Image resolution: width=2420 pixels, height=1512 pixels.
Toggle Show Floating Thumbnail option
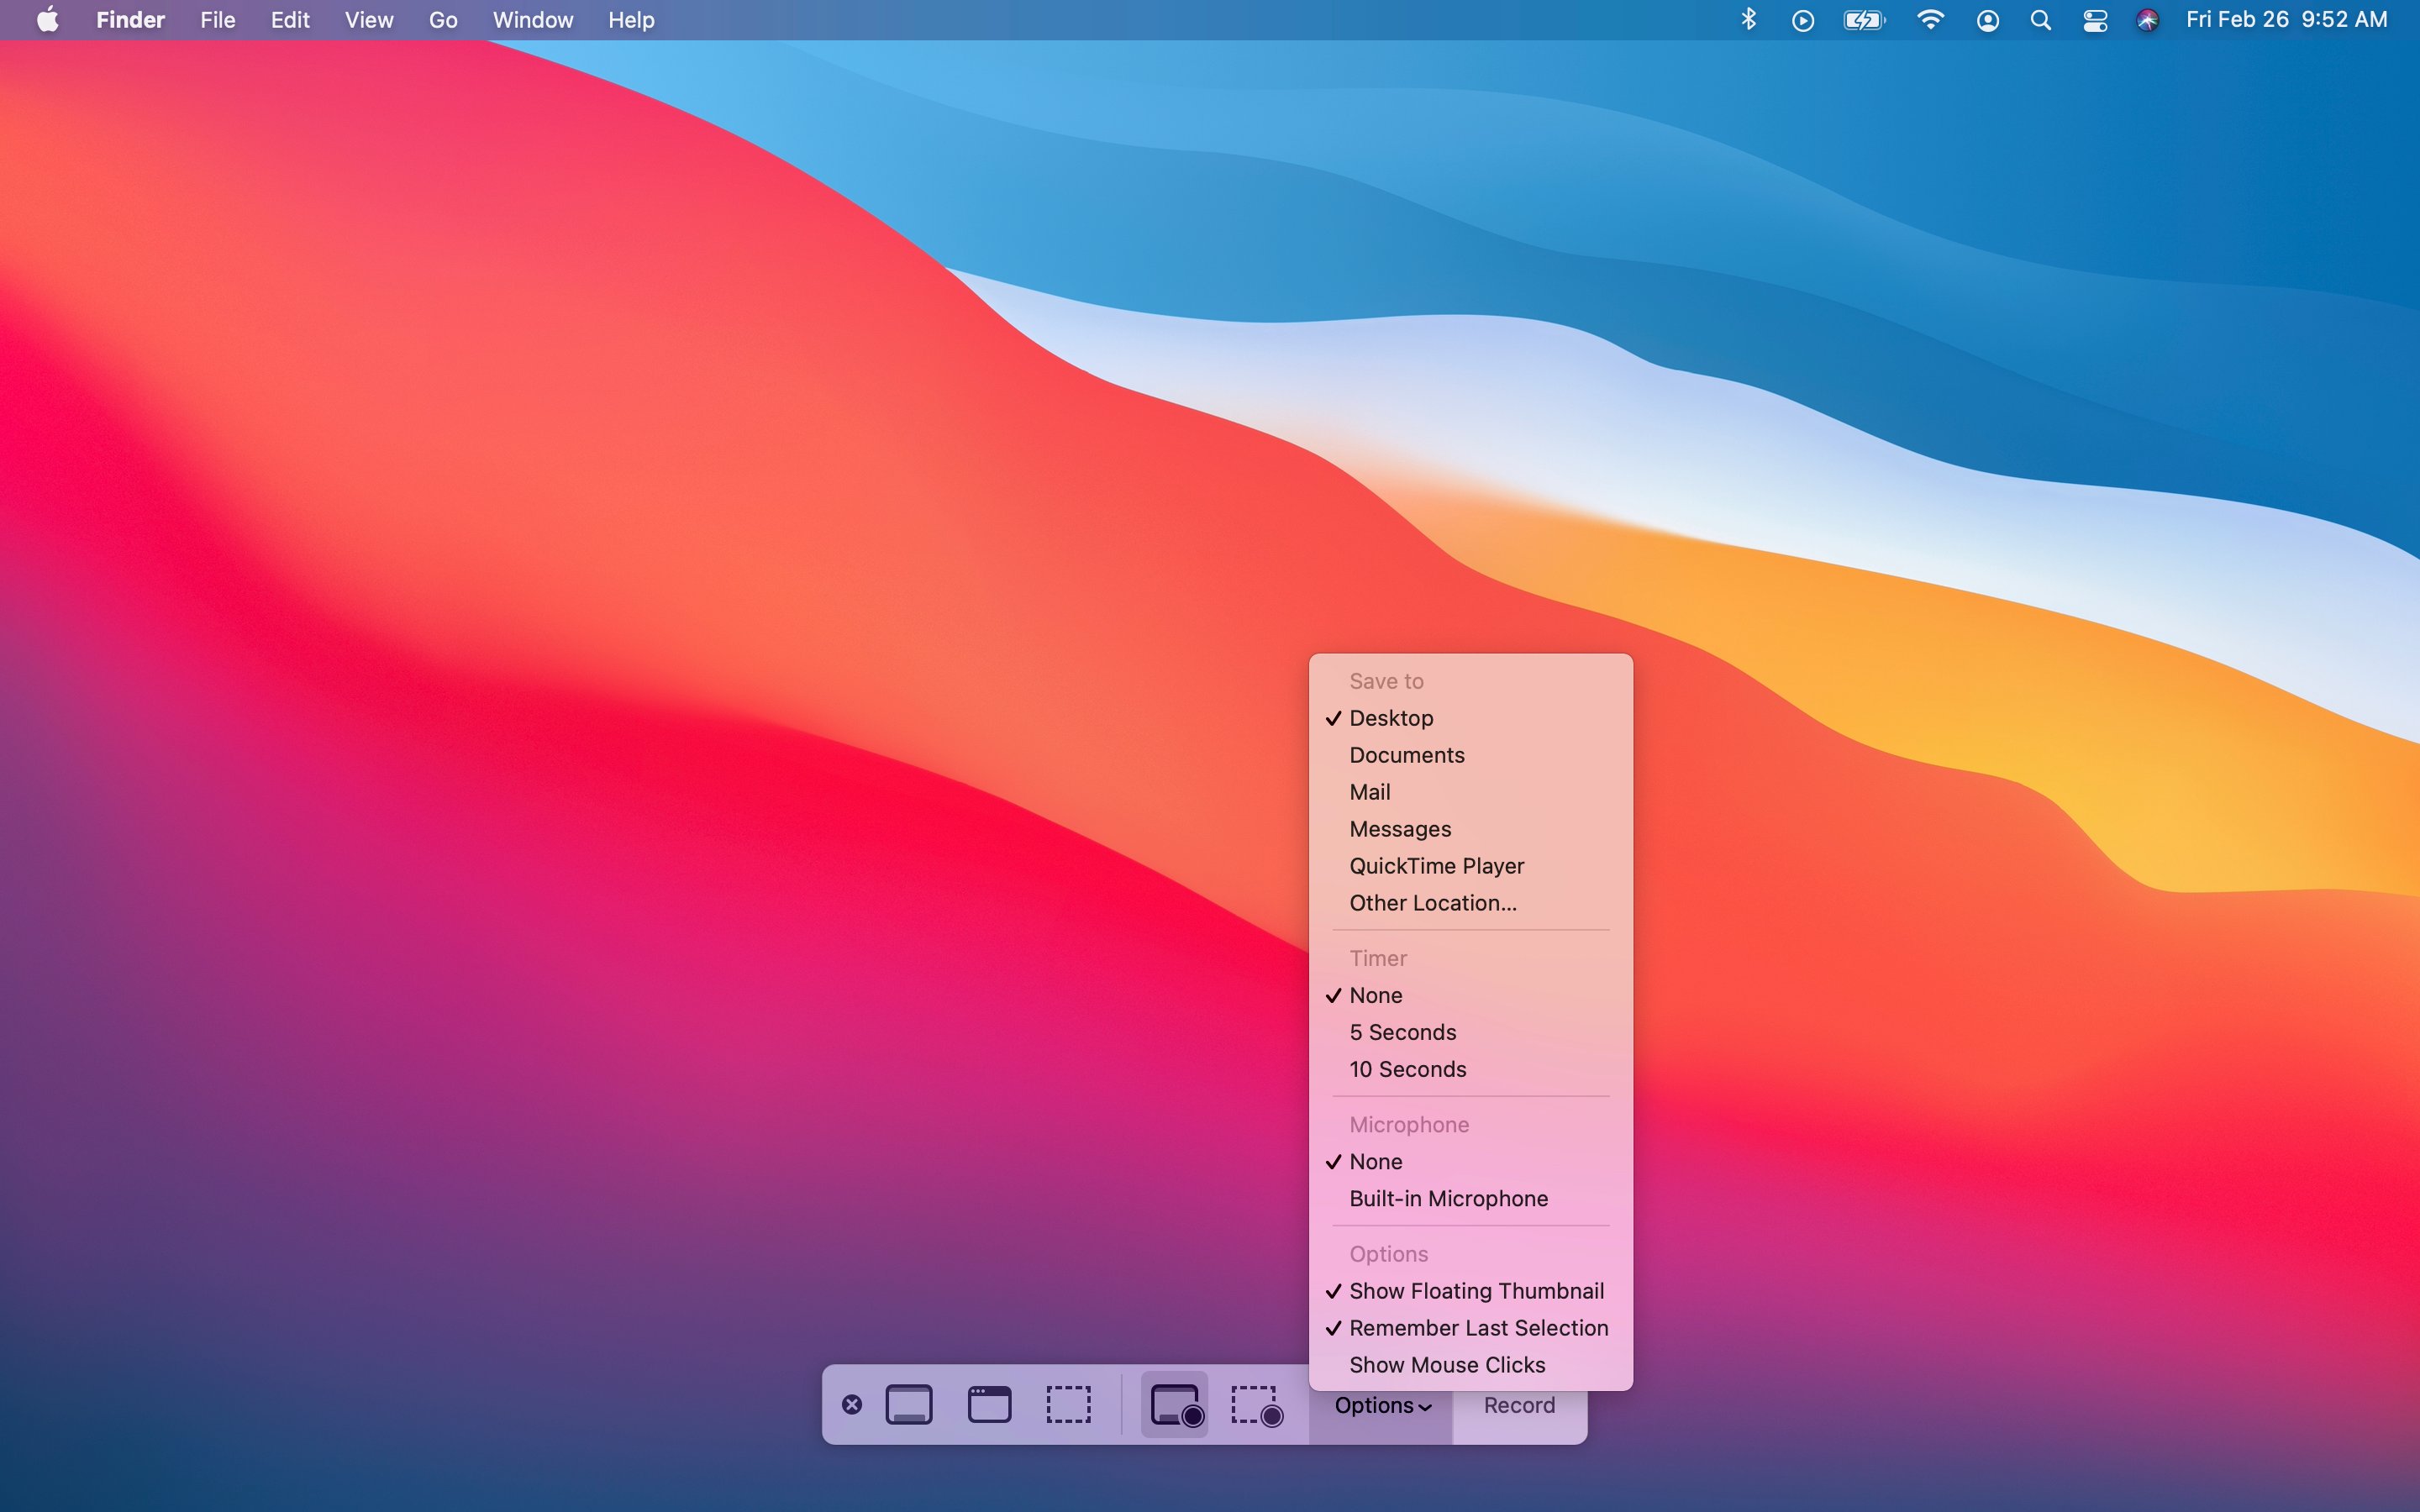click(1476, 1289)
